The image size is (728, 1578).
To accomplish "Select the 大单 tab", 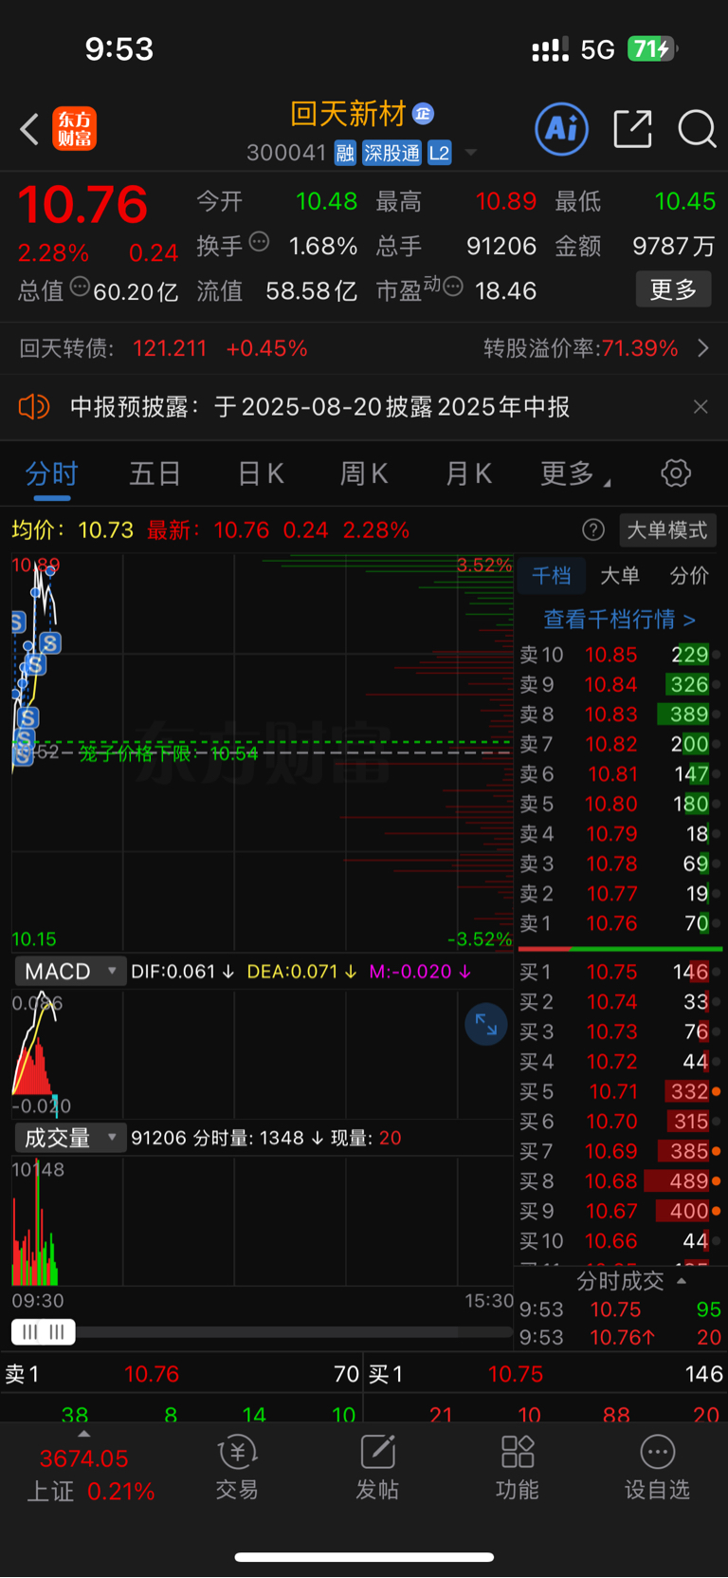I will (x=620, y=576).
